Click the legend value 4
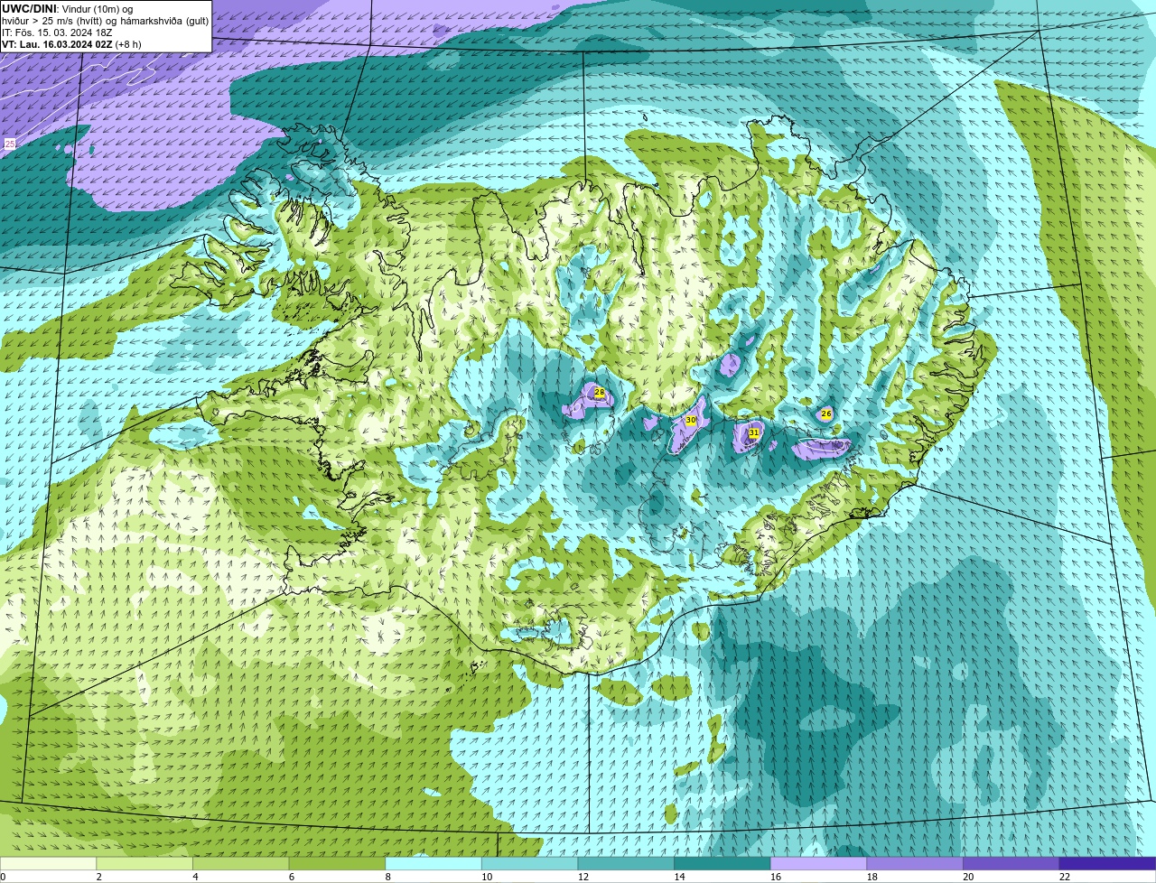The height and width of the screenshot is (883, 1156). pyautogui.click(x=195, y=877)
